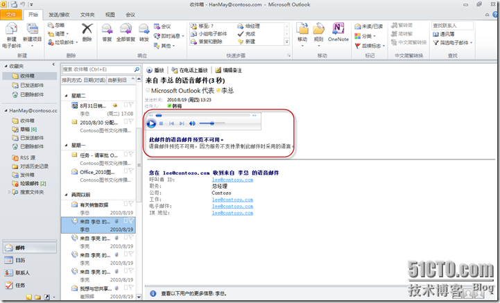Click the 邮件 navigation button
The width and height of the screenshot is (500, 303).
point(30,248)
